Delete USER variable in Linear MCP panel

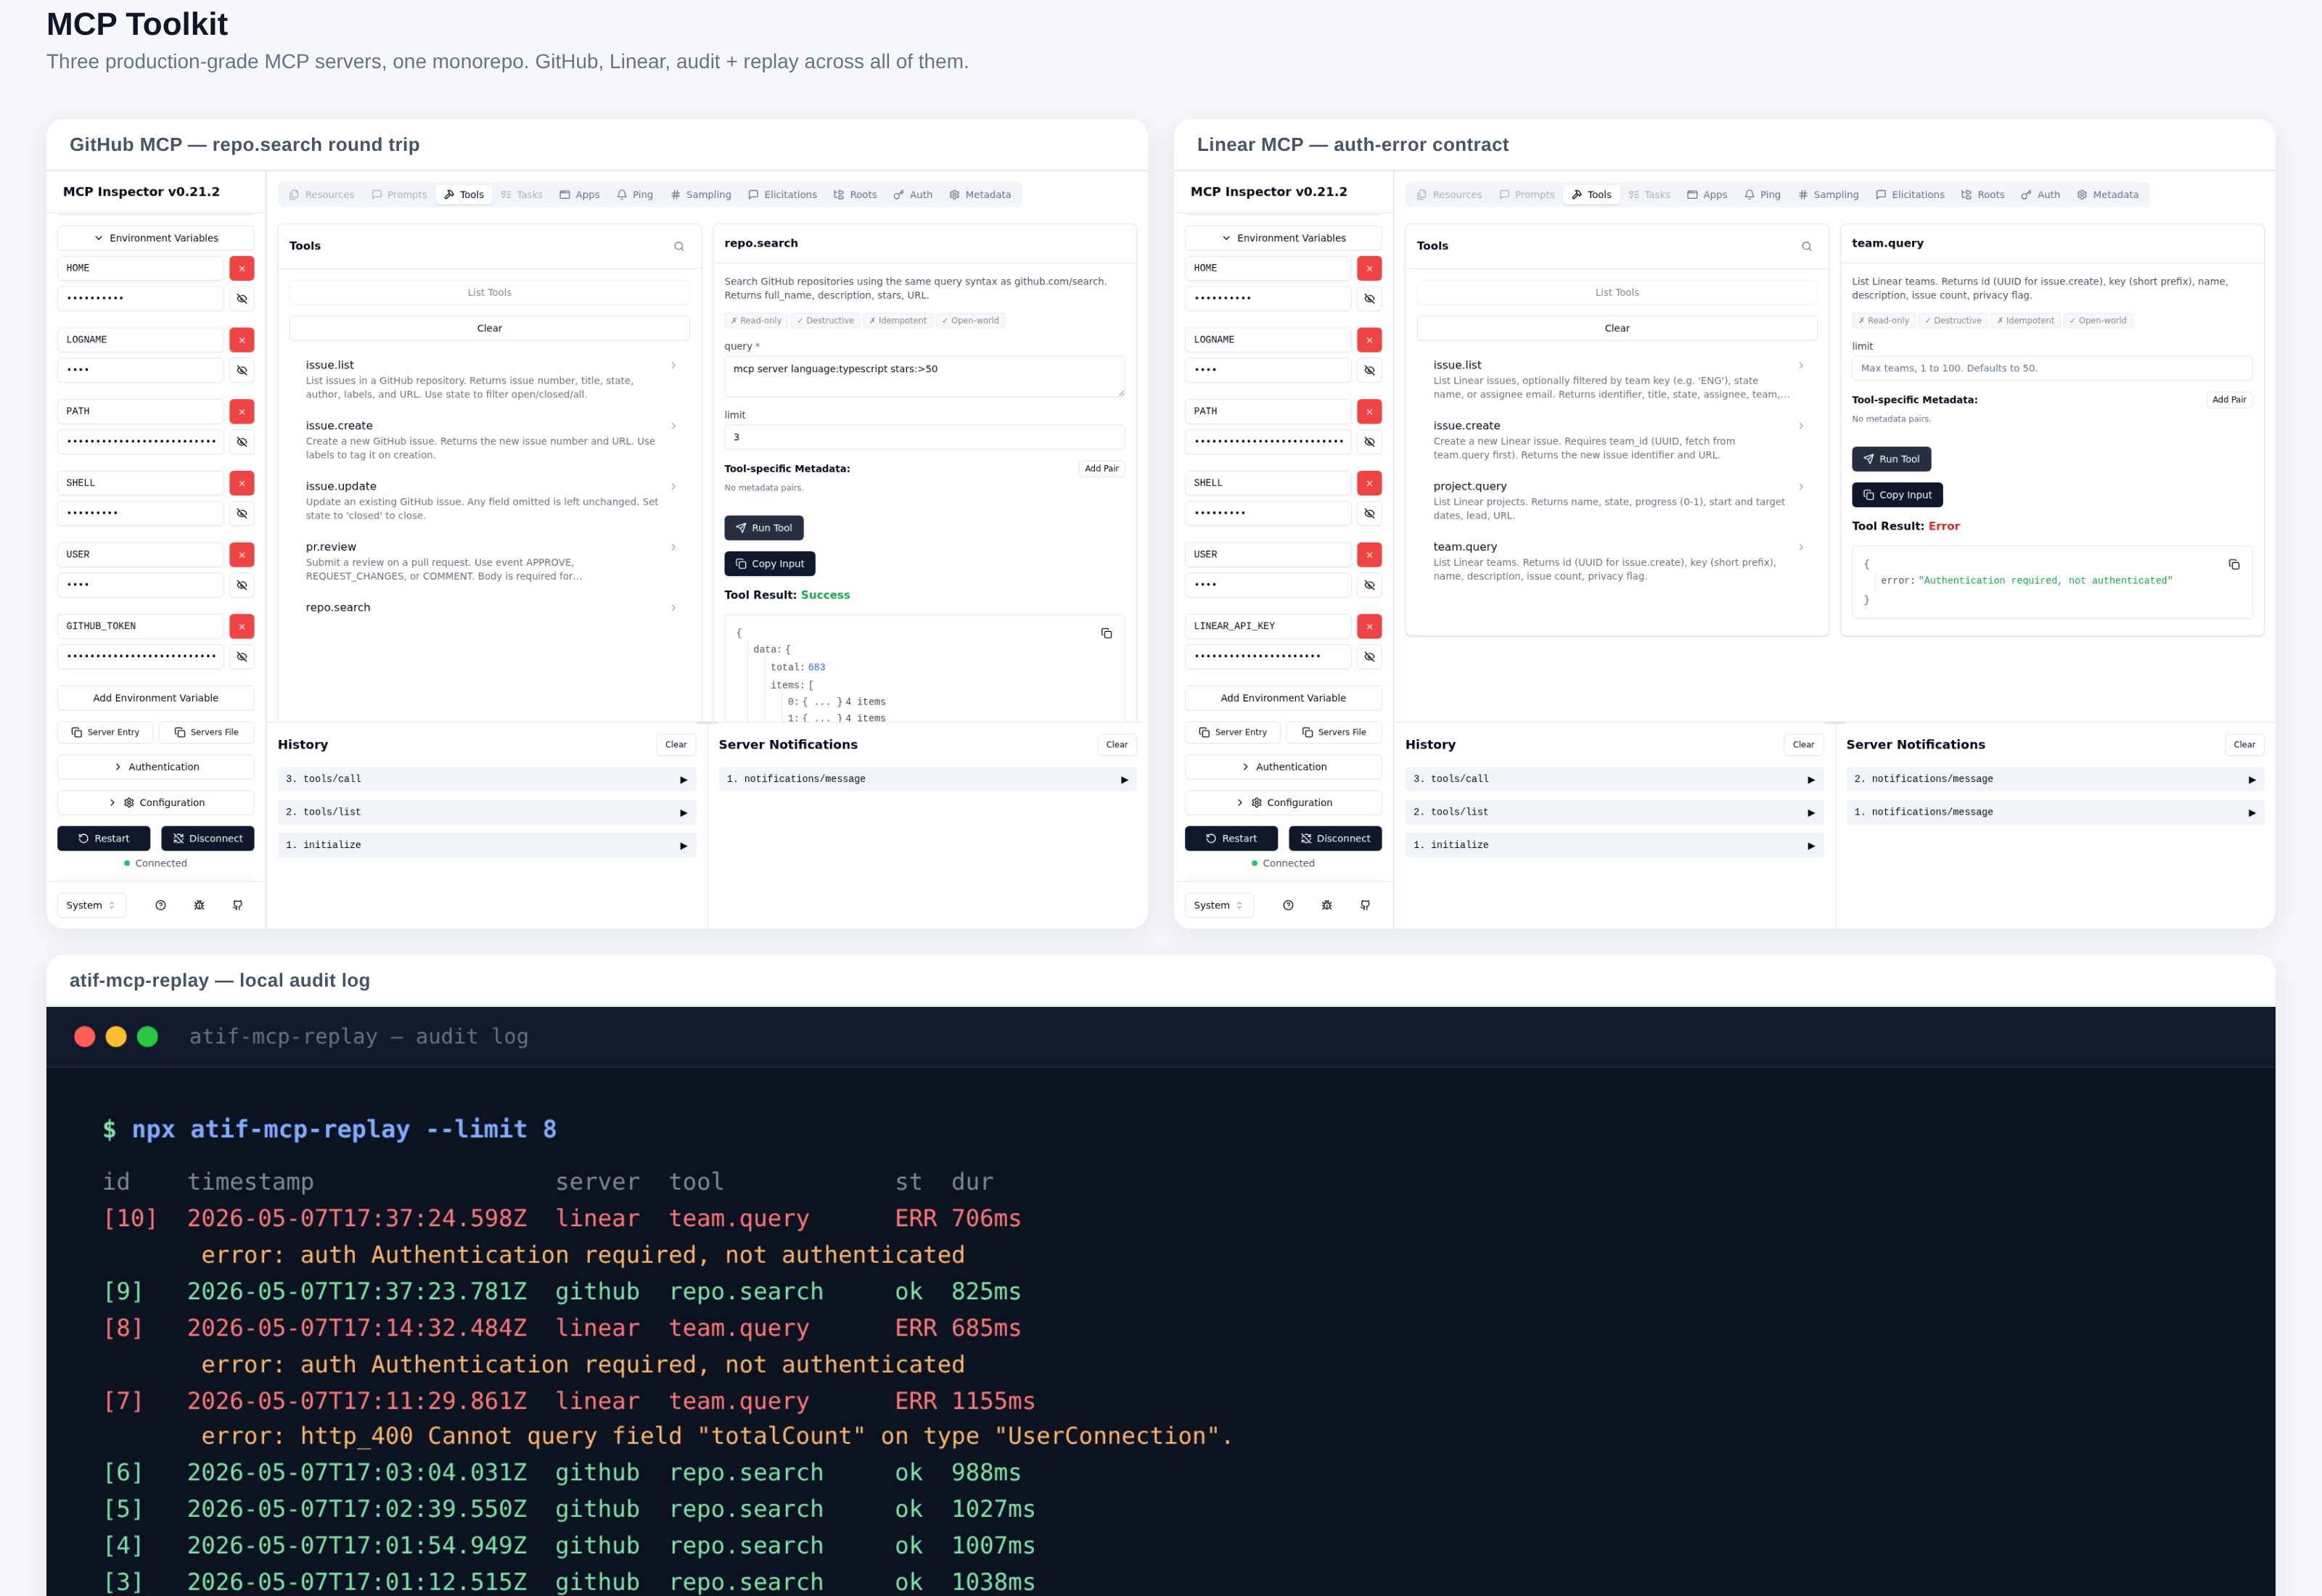pos(1369,554)
